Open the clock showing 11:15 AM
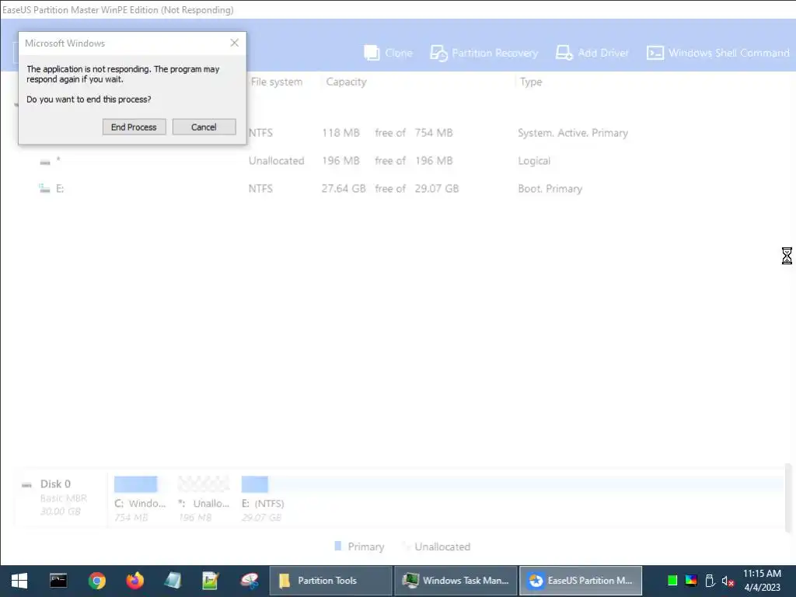 click(762, 580)
